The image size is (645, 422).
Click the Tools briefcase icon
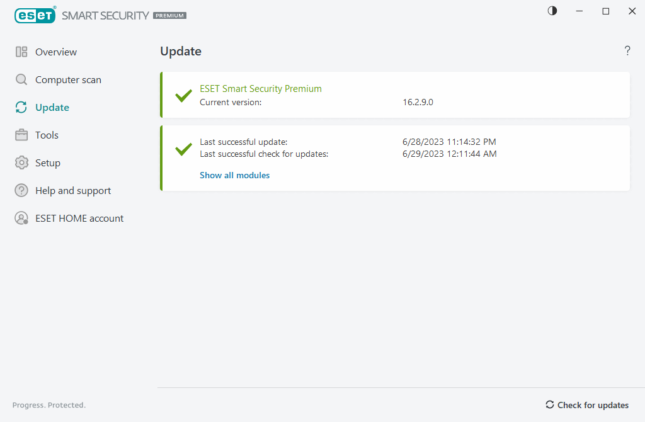click(21, 135)
